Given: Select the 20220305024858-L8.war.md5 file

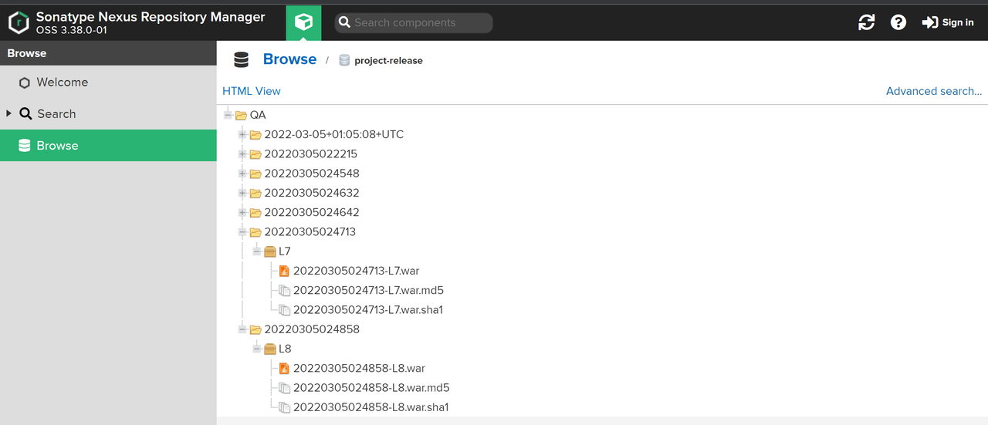Looking at the screenshot, I should pyautogui.click(x=371, y=388).
